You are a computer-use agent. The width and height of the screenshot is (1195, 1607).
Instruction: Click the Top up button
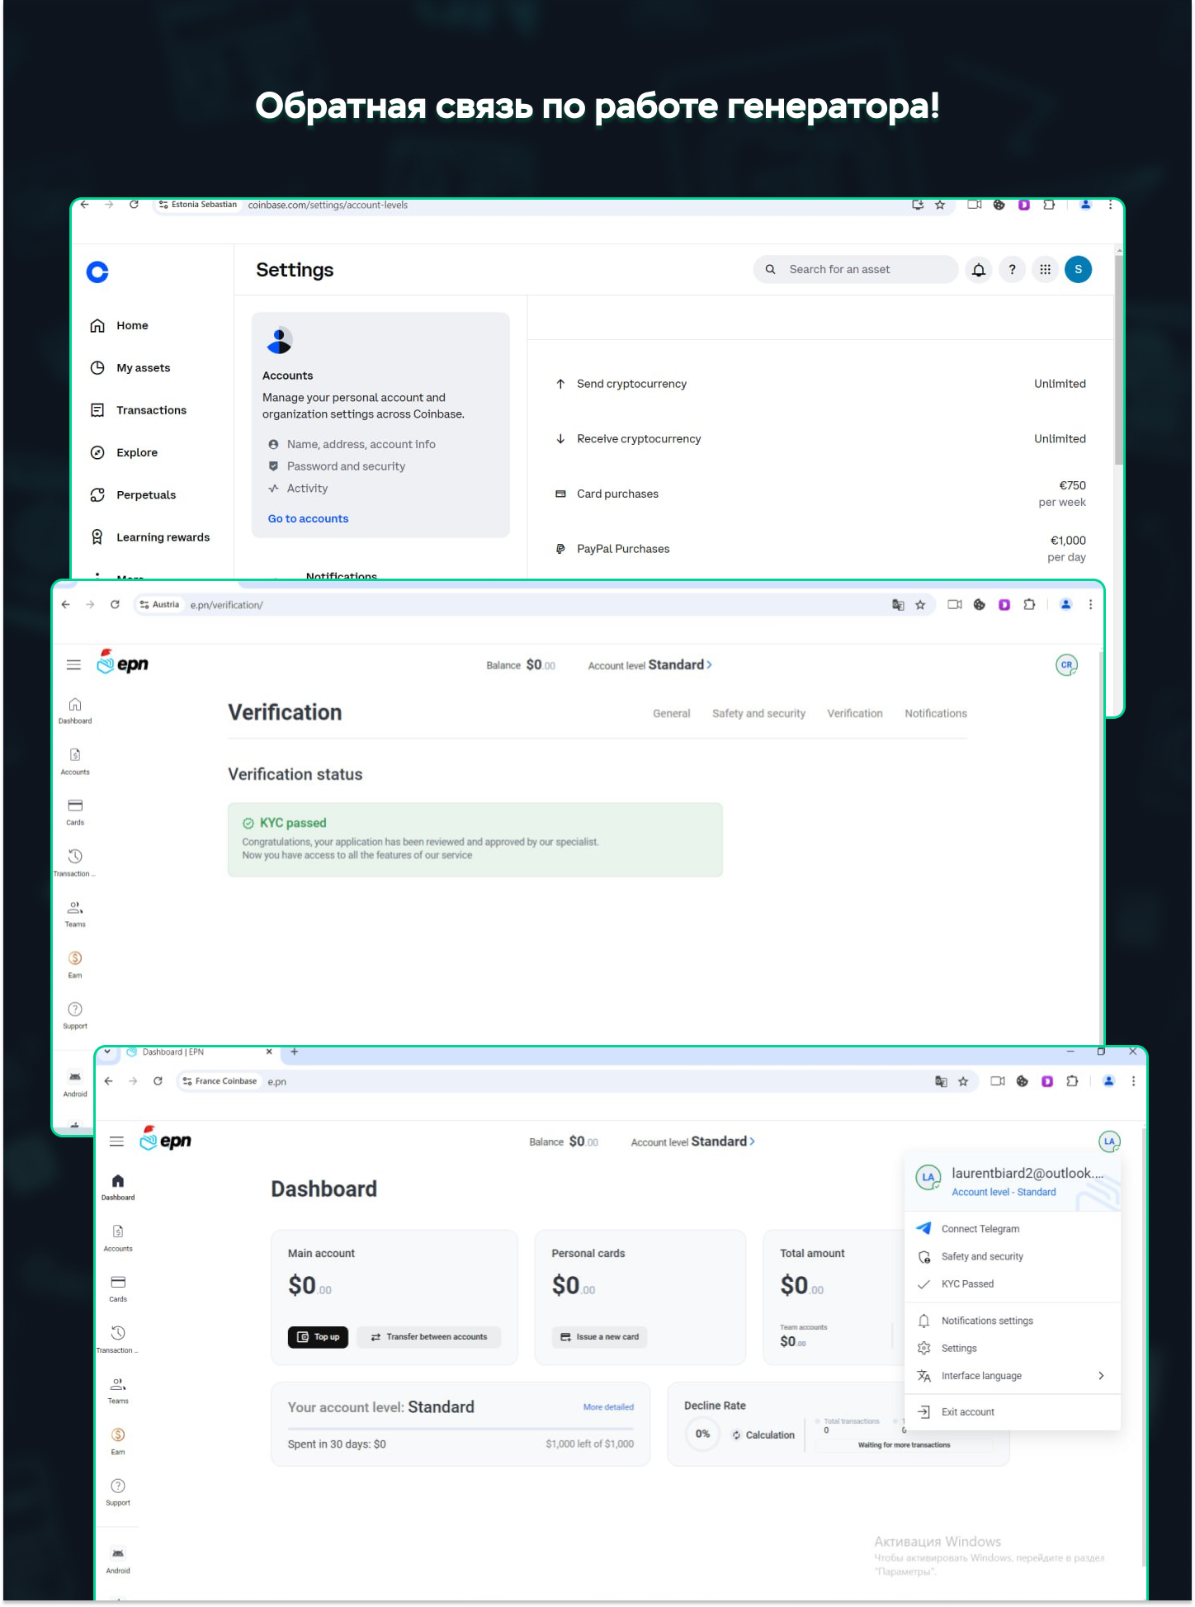click(x=318, y=1337)
